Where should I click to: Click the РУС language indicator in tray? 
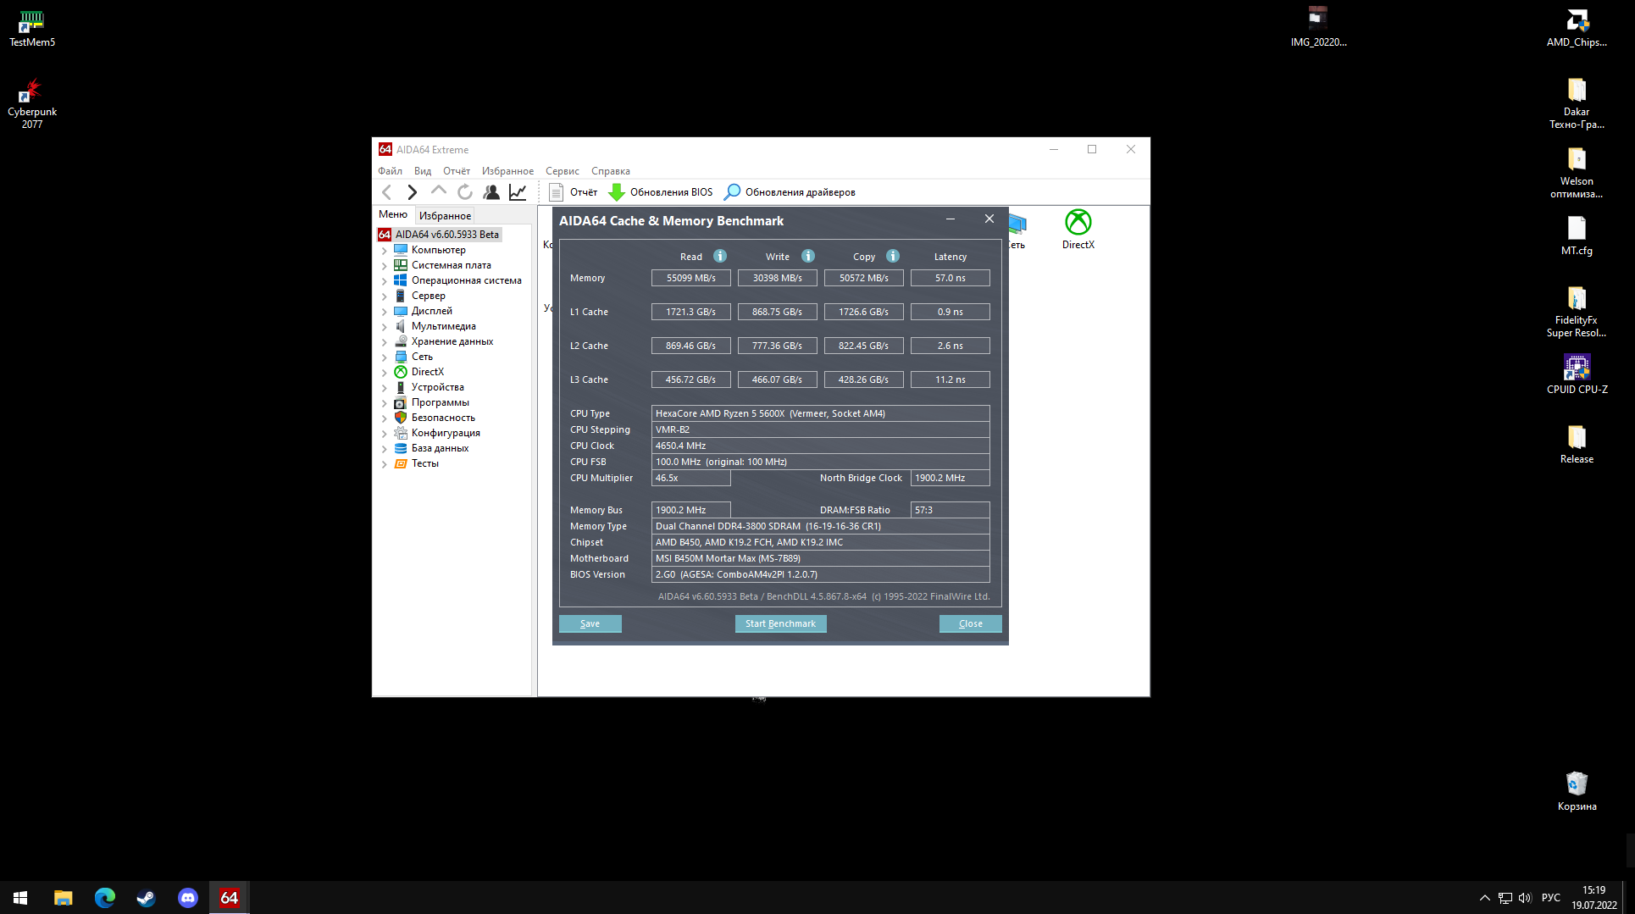(1550, 898)
